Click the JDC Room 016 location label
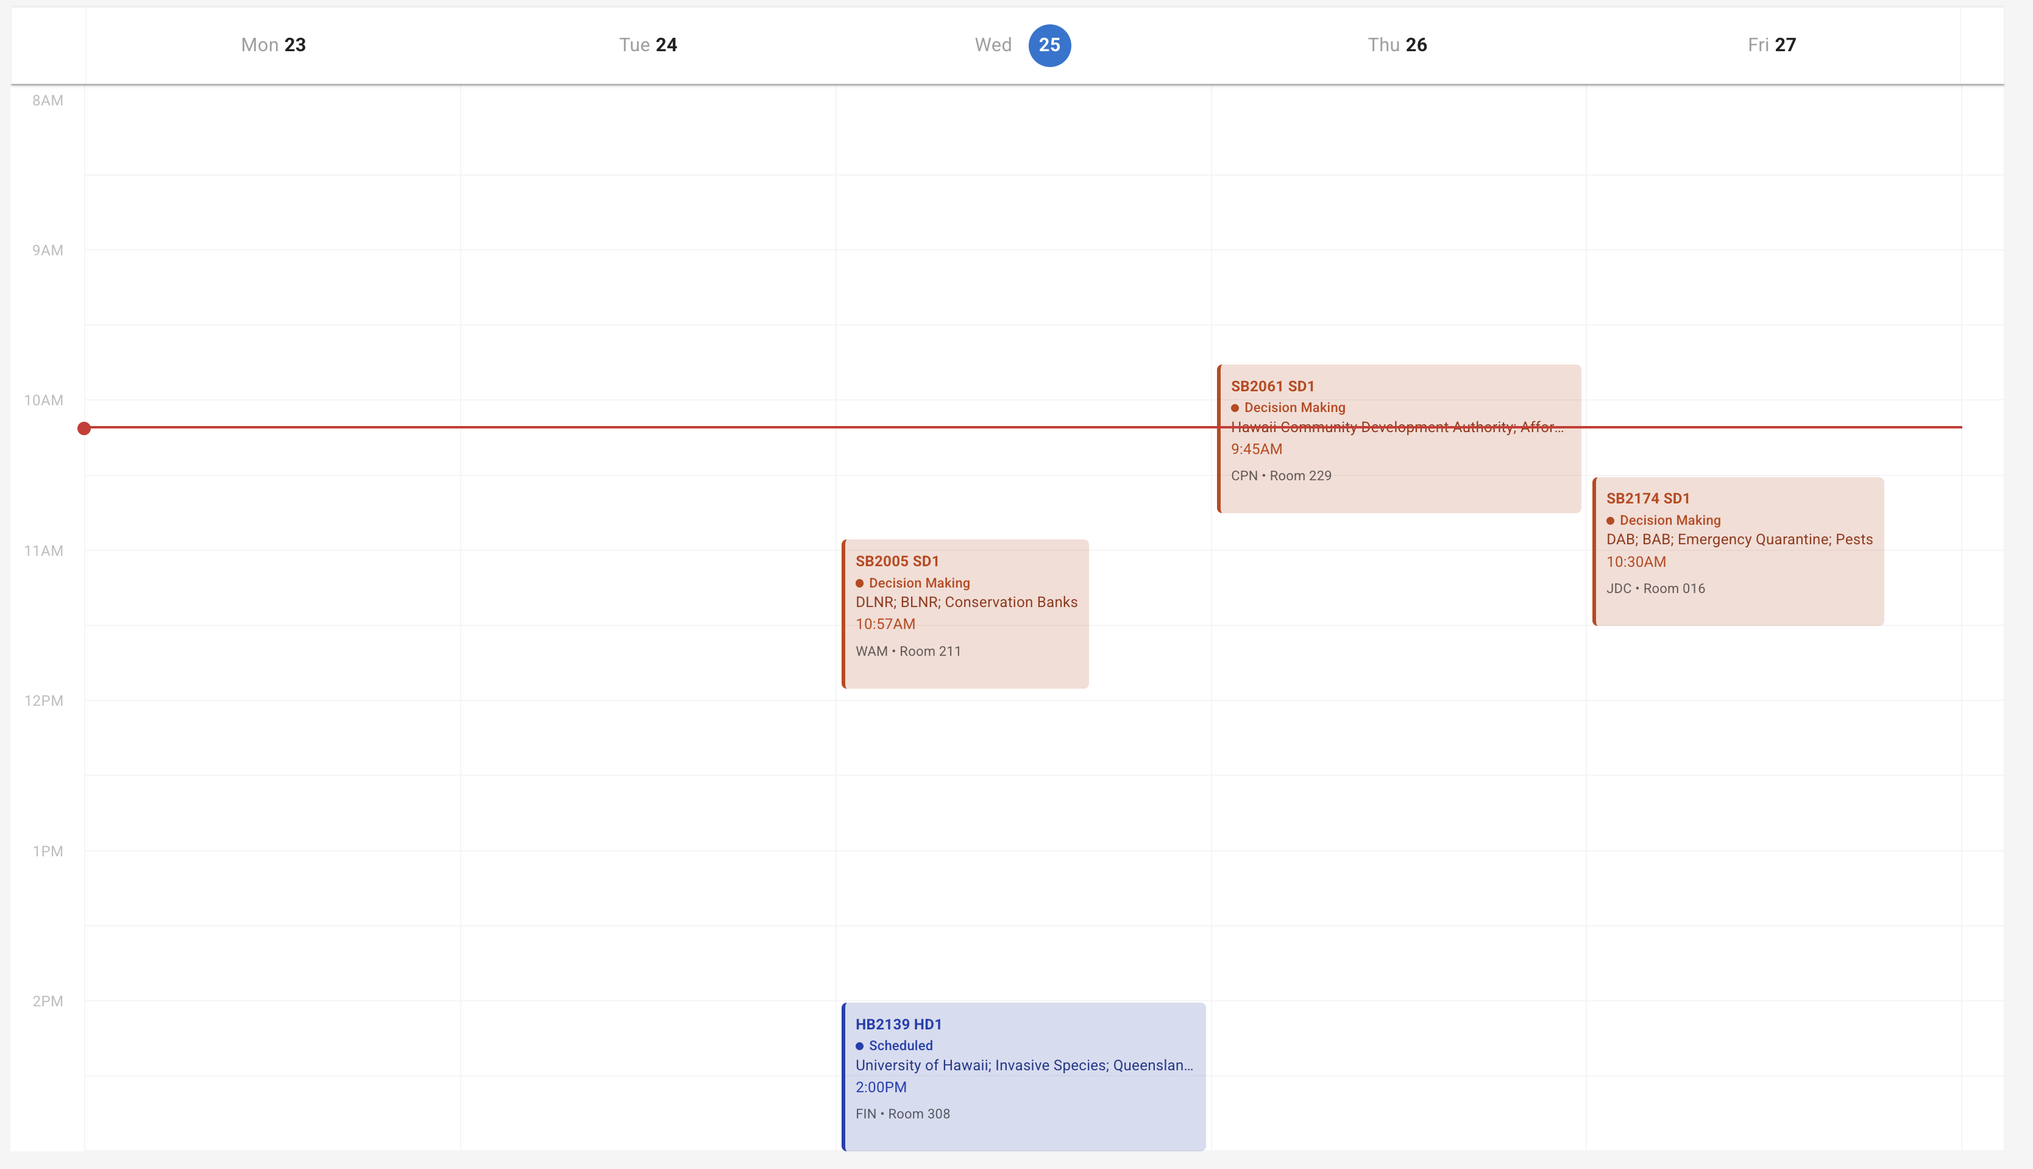The height and width of the screenshot is (1169, 2033). (x=1655, y=588)
